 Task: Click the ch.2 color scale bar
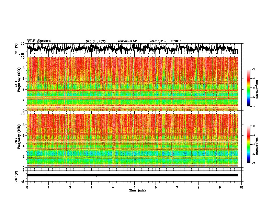click(x=249, y=144)
